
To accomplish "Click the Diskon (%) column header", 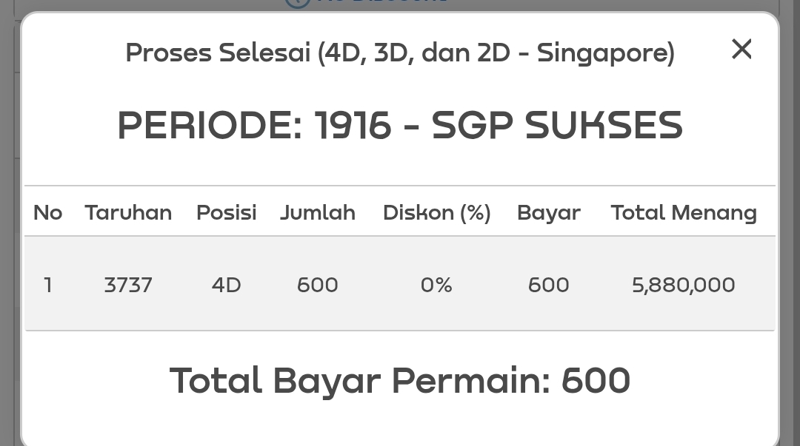I will 436,213.
